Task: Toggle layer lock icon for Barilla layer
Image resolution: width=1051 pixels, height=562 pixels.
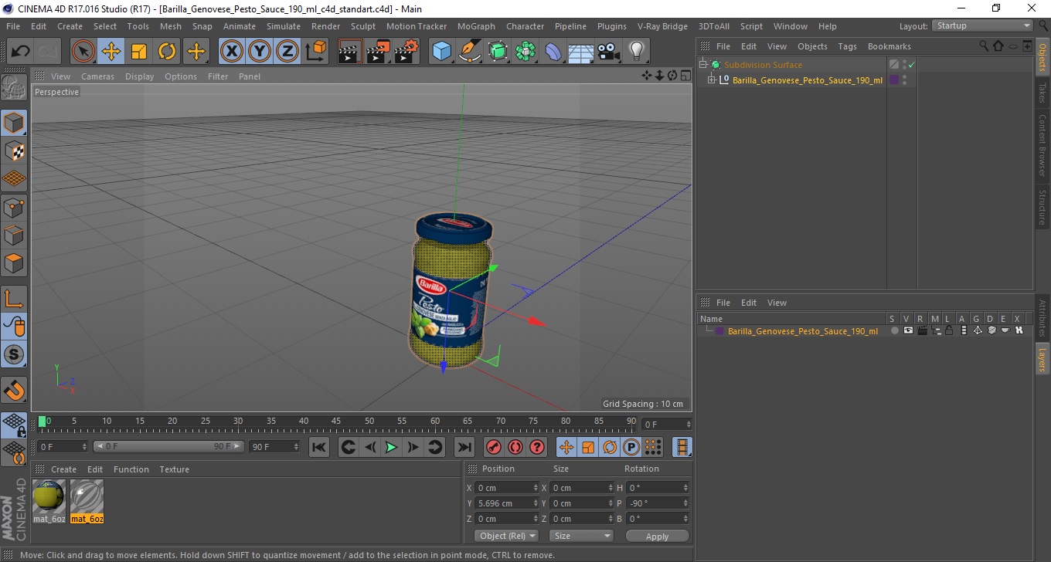Action: [949, 331]
